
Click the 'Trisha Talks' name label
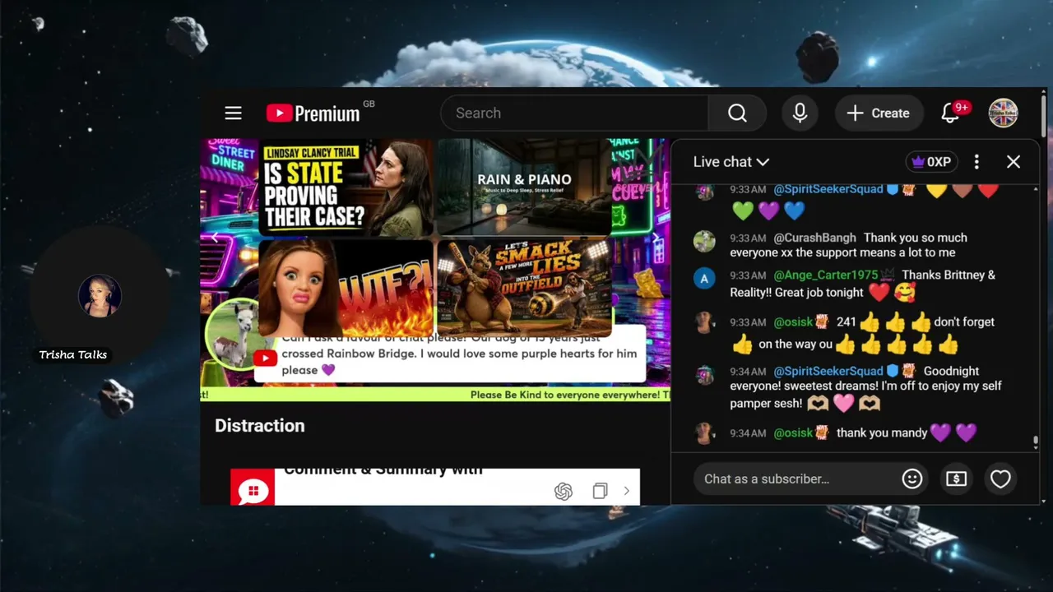pyautogui.click(x=73, y=354)
